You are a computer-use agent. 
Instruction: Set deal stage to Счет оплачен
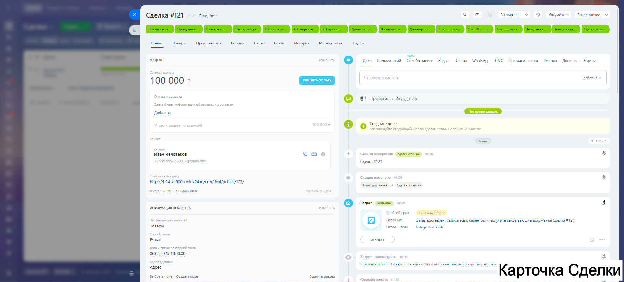tap(507, 29)
